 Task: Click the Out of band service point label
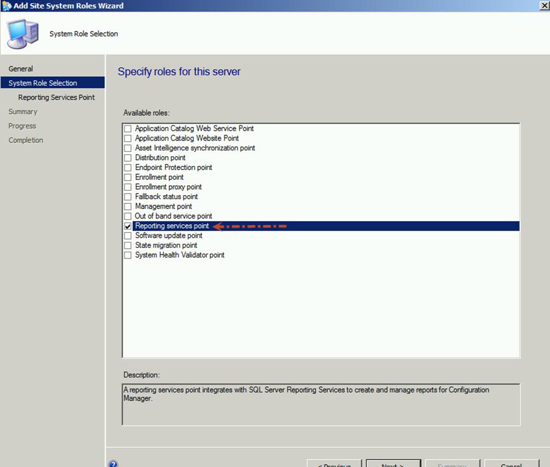(x=174, y=216)
